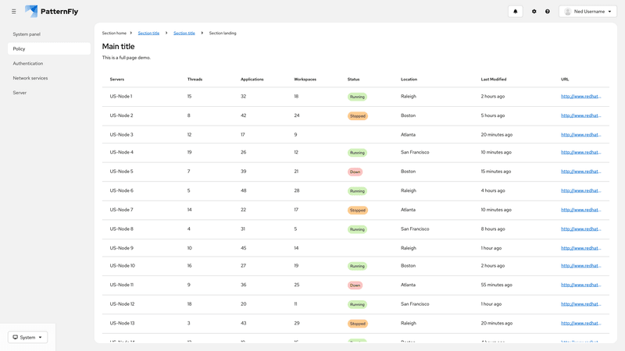The height and width of the screenshot is (351, 625).
Task: Click the Running status badge of US-Node 1
Action: click(357, 97)
